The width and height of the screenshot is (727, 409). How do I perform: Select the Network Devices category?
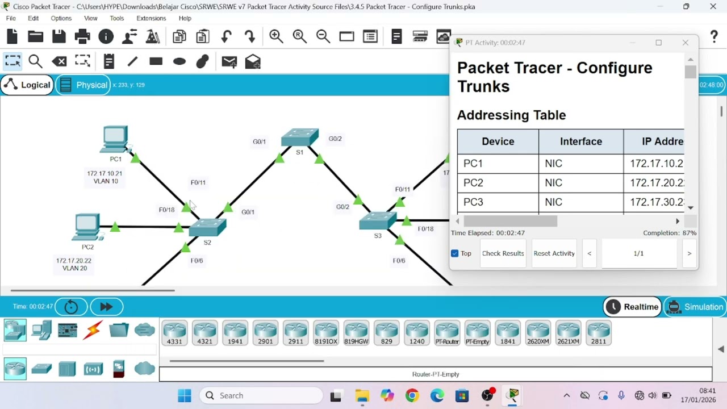(x=15, y=331)
